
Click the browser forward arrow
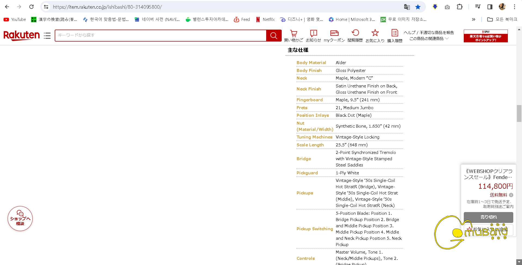click(19, 7)
